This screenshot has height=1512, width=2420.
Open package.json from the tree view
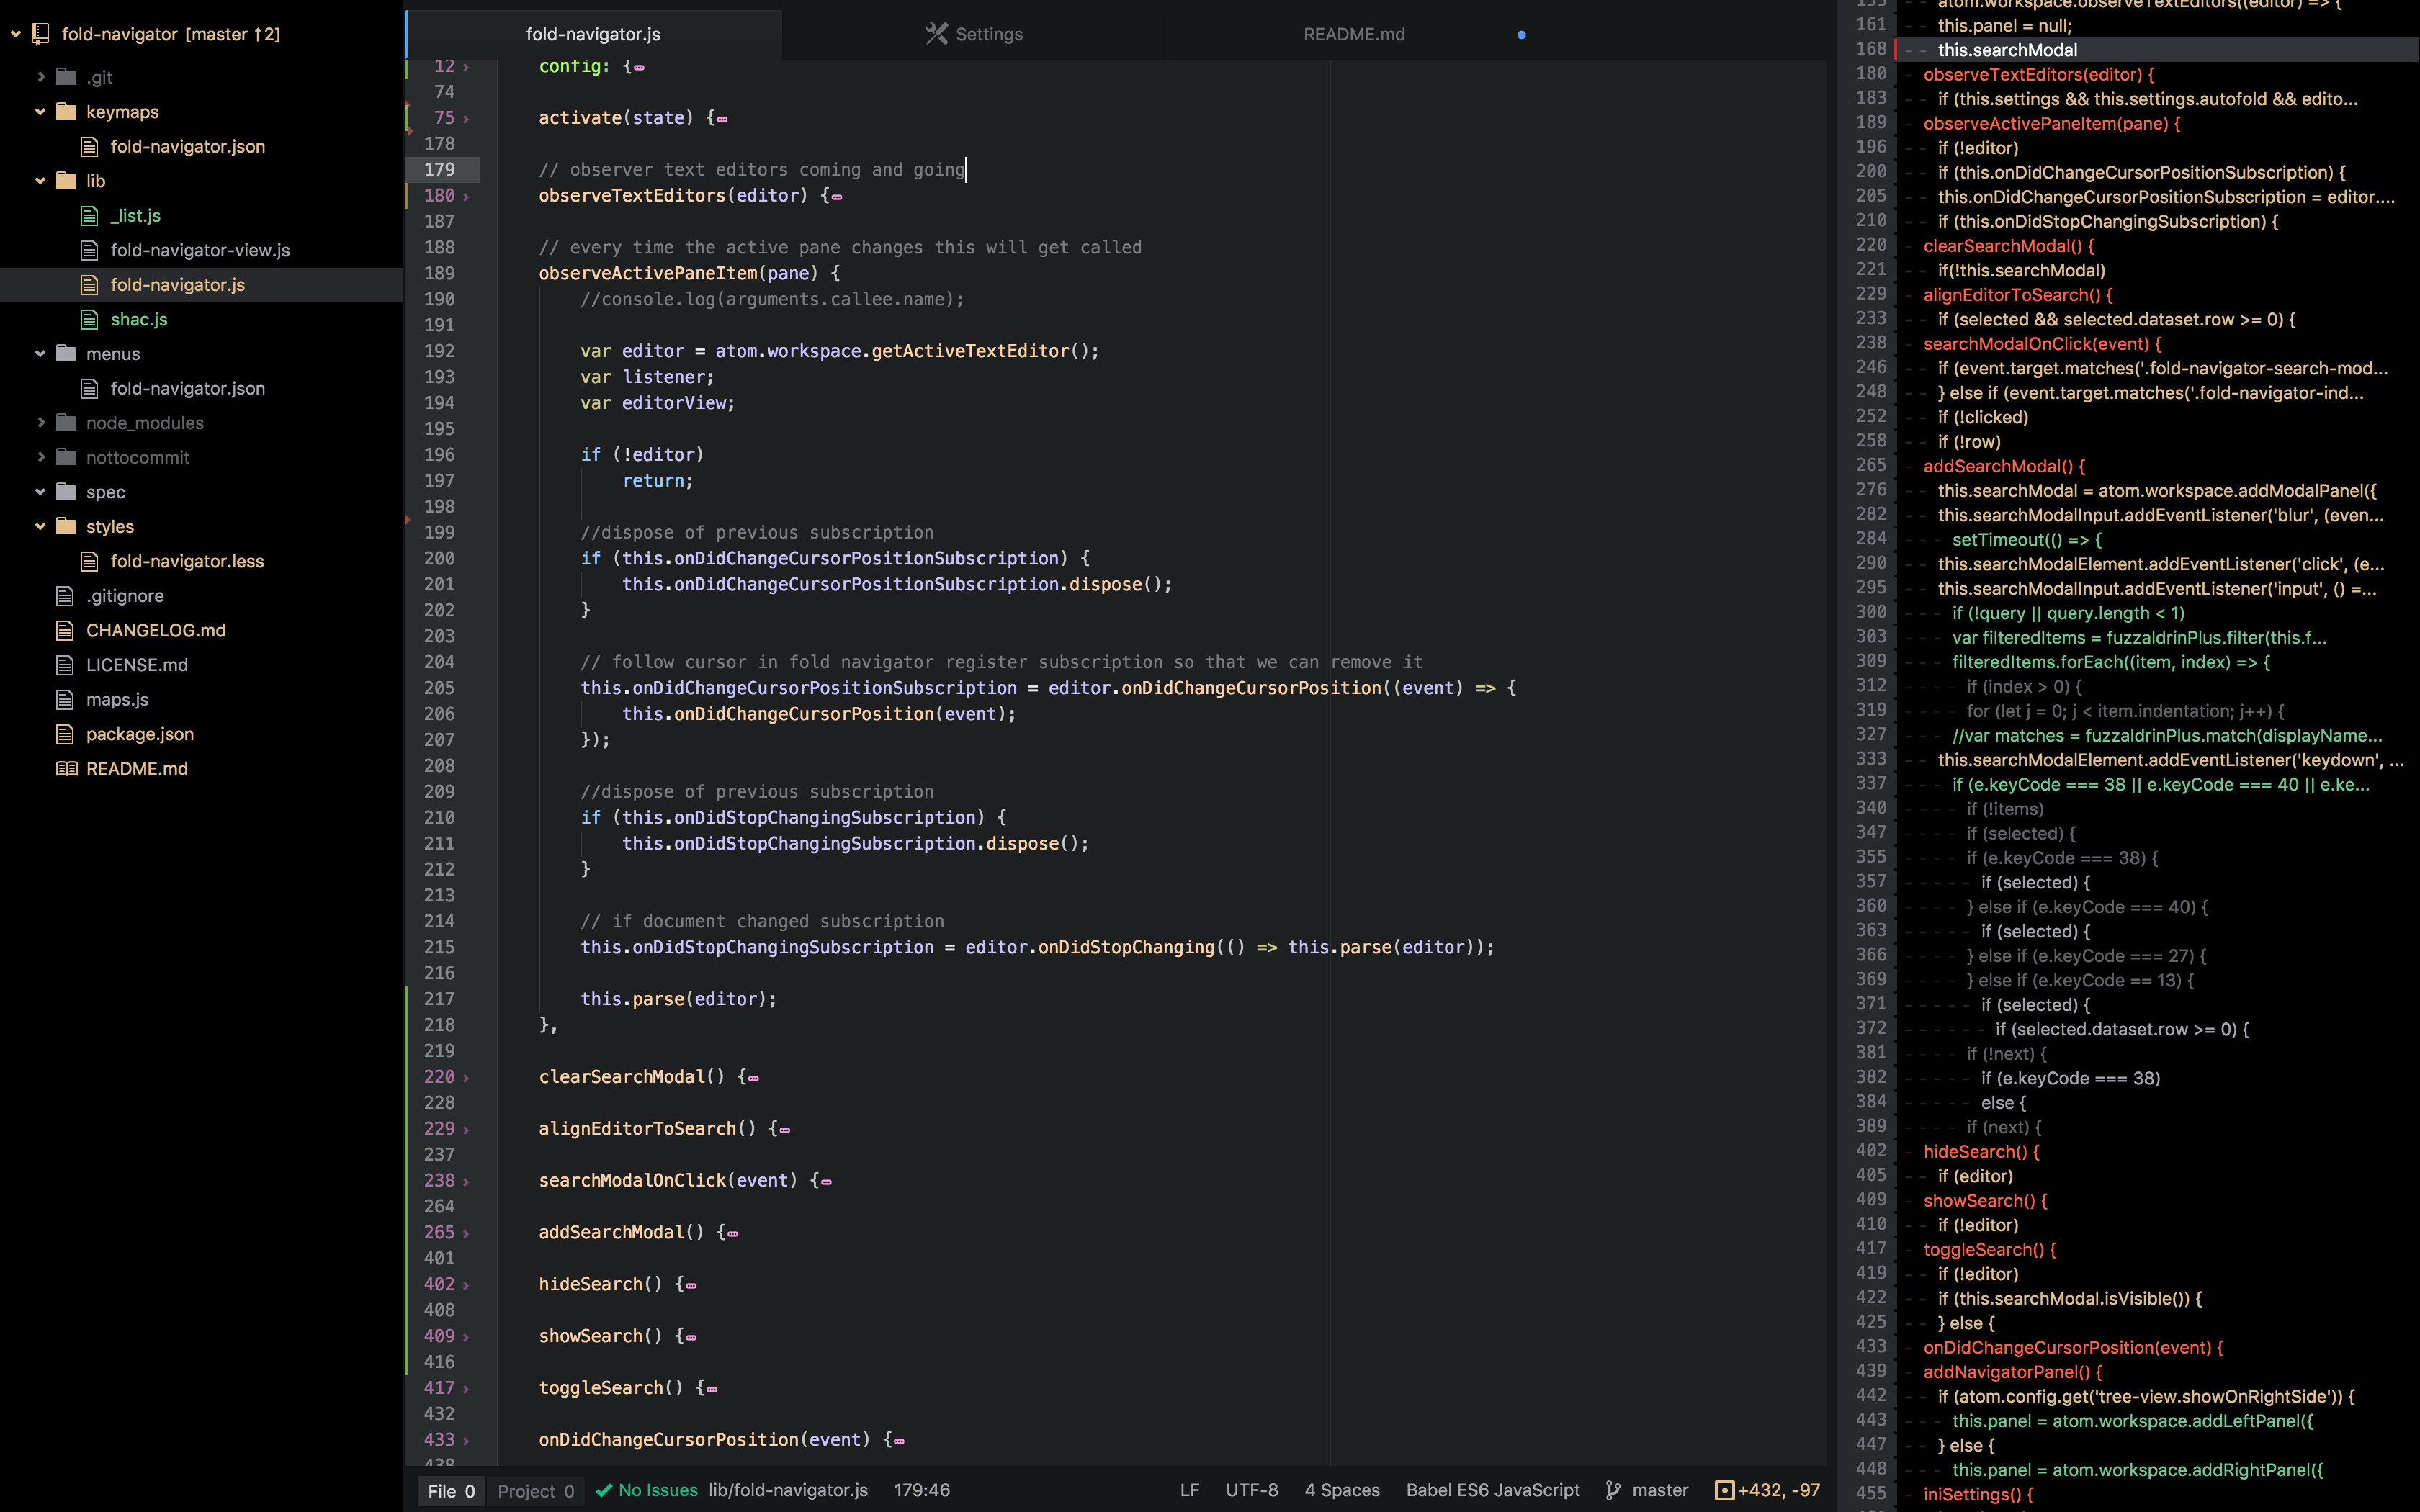(140, 734)
